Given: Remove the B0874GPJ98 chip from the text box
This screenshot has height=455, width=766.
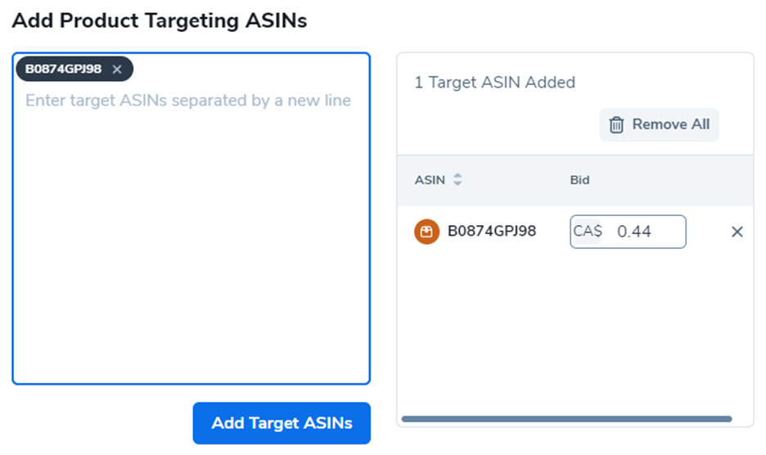Looking at the screenshot, I should coord(117,70).
